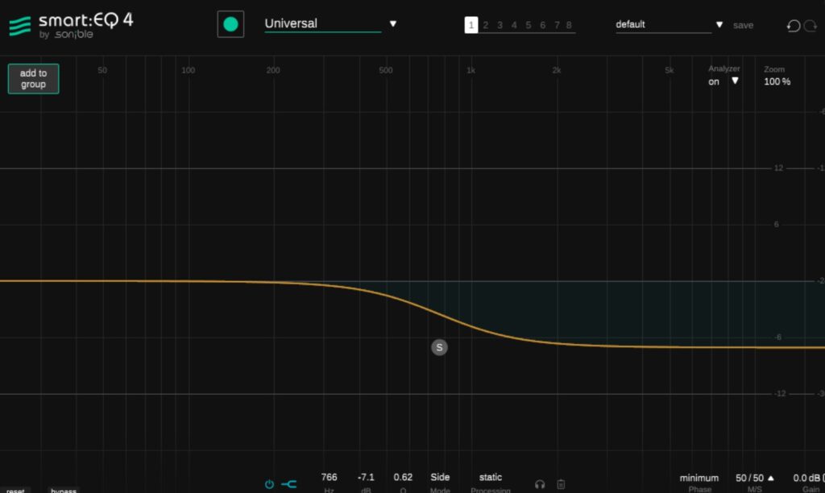Click save next to preset name
This screenshot has height=493, width=825.
pos(743,25)
